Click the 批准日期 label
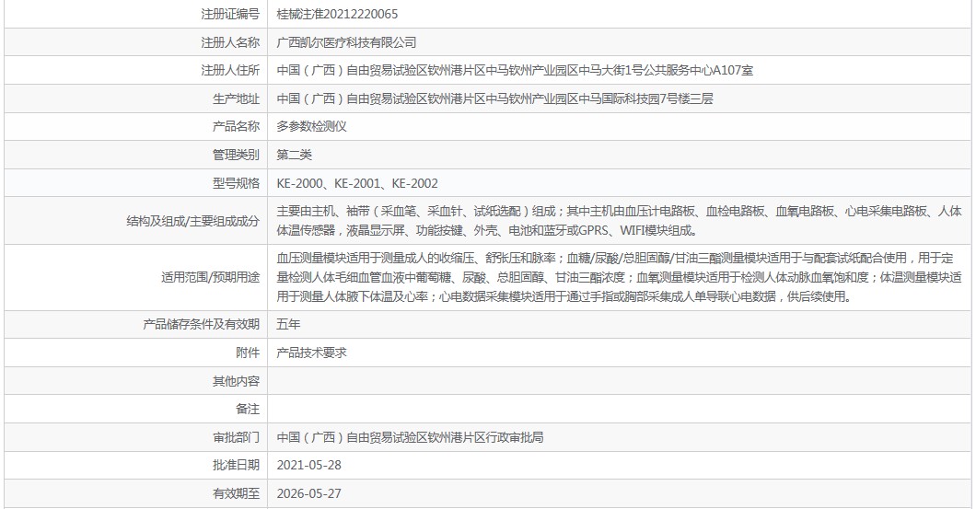This screenshot has width=976, height=509. 236,465
